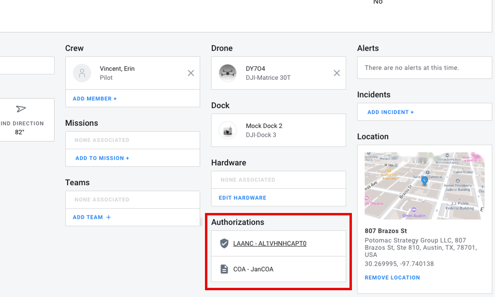Click the blue location pin on map
Viewport: 495px width, 297px height.
[424, 180]
